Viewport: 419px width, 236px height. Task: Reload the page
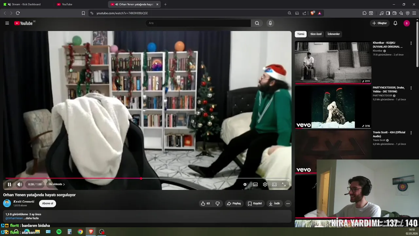[x=18, y=13]
